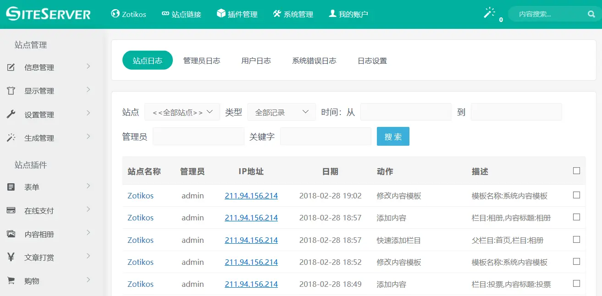The width and height of the screenshot is (602, 296).
Task: Open Zotikos link in 2018-02-28 18:49 row
Action: coord(140,284)
